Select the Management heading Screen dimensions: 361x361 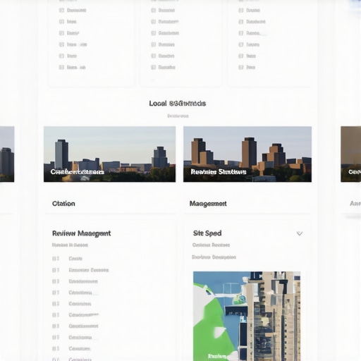tap(208, 204)
